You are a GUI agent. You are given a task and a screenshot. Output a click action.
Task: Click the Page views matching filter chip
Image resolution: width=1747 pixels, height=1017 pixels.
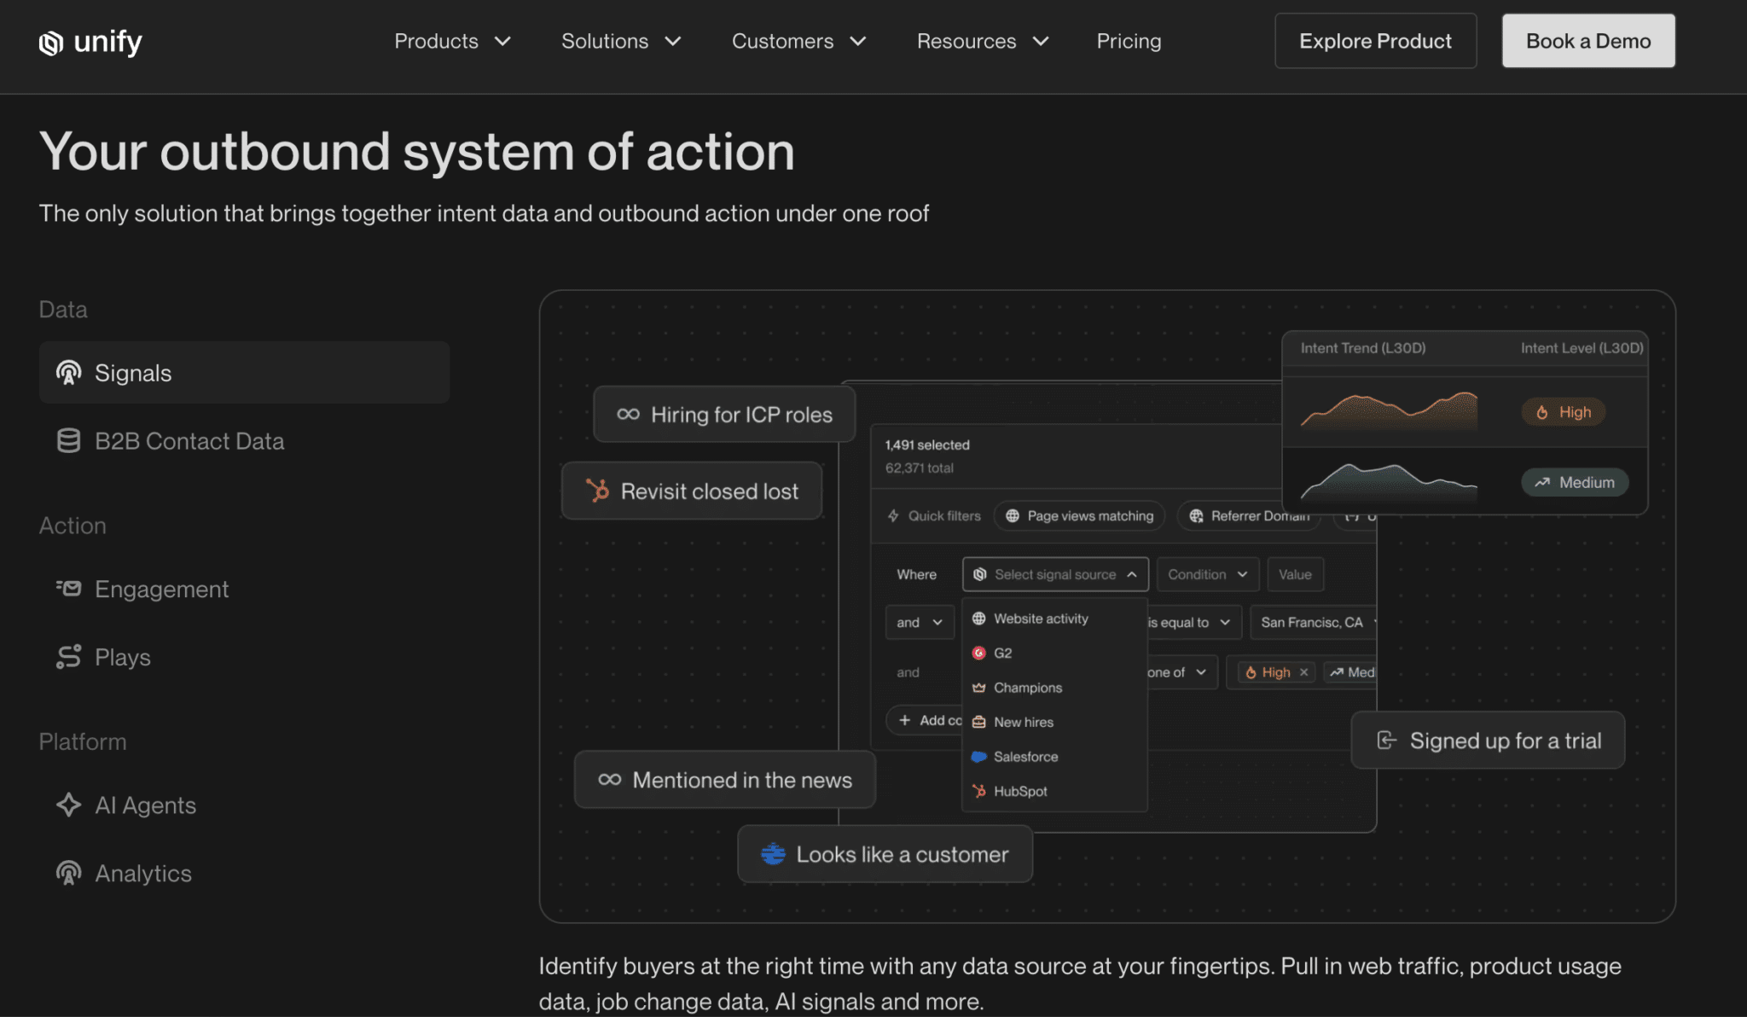pyautogui.click(x=1079, y=515)
